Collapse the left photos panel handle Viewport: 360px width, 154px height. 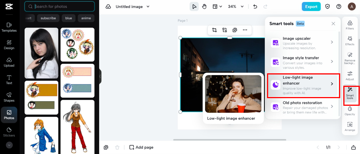[100, 76]
